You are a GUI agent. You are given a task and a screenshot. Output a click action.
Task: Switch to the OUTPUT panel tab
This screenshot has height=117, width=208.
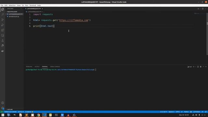37,67
